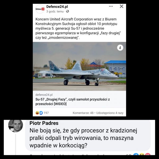159x159 pixels.
Task: Click the comment reaction icons at bottom right
Action: [142, 154]
